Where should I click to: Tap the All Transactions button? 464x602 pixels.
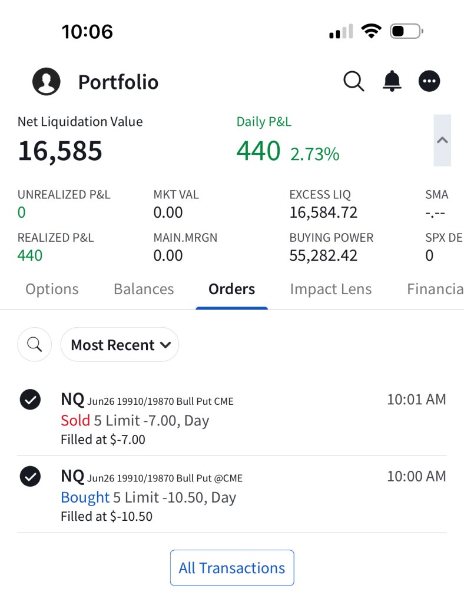[x=232, y=568]
